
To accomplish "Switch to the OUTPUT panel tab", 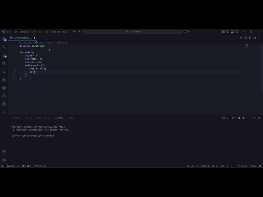I will tap(28, 118).
